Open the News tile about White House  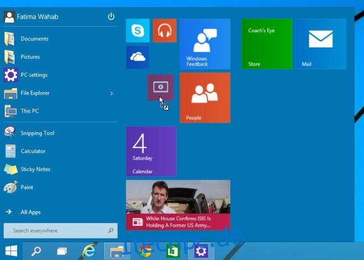[178, 205]
